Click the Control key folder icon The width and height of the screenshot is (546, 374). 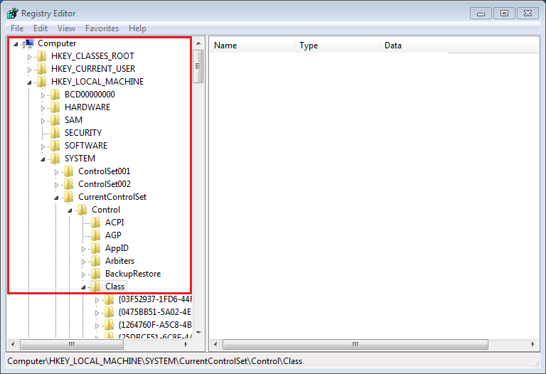(82, 210)
